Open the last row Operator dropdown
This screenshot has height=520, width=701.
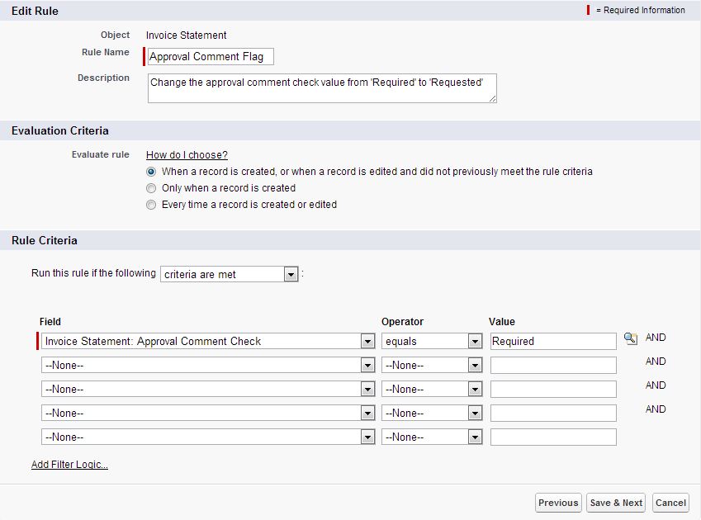(432, 437)
